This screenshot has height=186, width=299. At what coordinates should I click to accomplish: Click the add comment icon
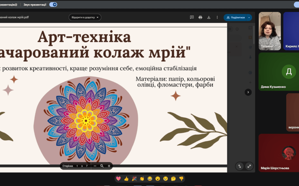192,17
